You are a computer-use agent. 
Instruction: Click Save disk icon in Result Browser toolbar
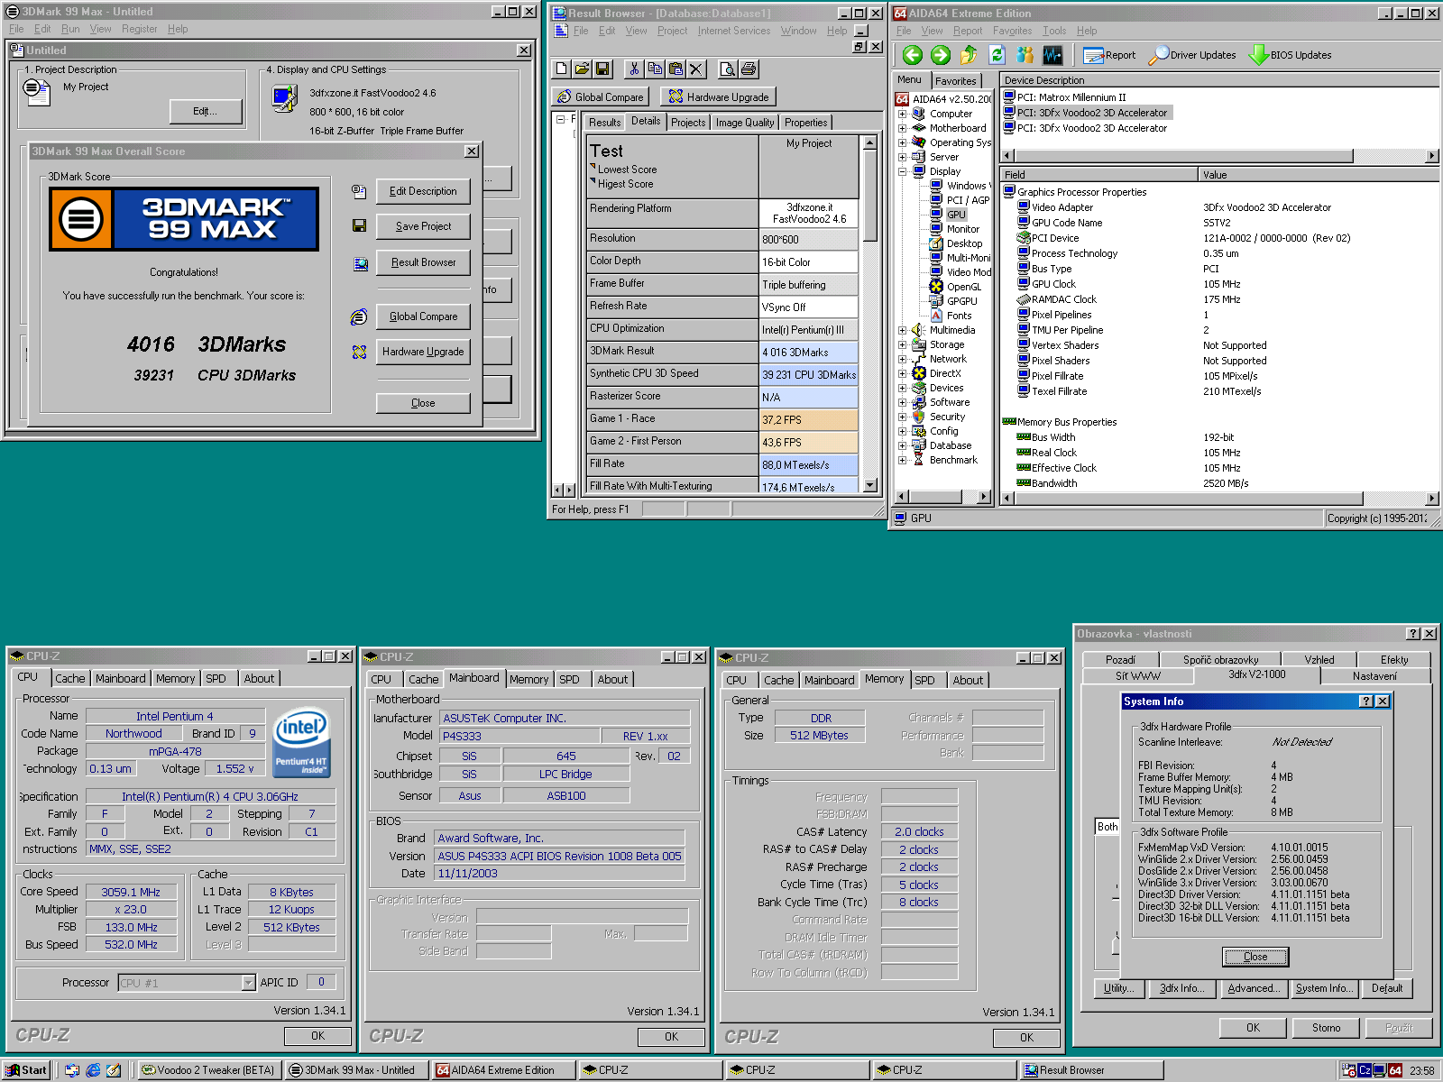click(603, 69)
